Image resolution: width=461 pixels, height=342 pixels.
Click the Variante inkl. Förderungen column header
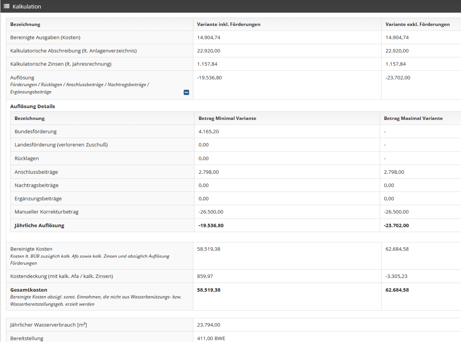tap(228, 24)
